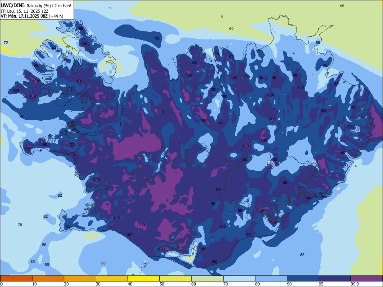Screen dimensions: 383x287
Task: Click the value 92 on the map
Action: pos(21,116)
